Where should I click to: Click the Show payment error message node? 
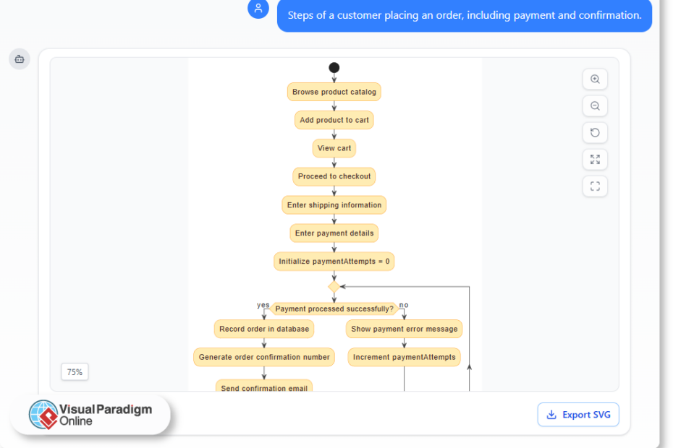tap(404, 329)
